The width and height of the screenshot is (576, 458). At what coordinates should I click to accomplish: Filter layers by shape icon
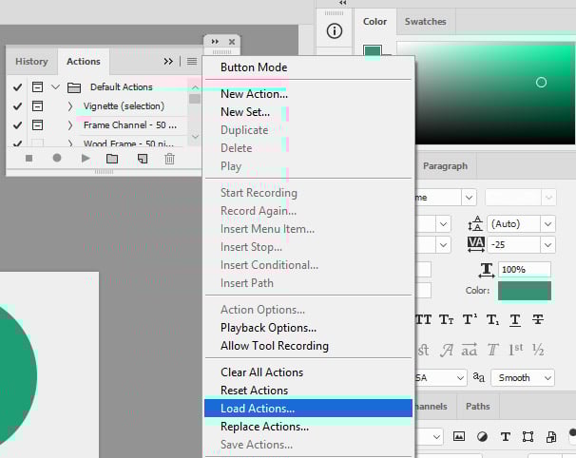point(528,437)
